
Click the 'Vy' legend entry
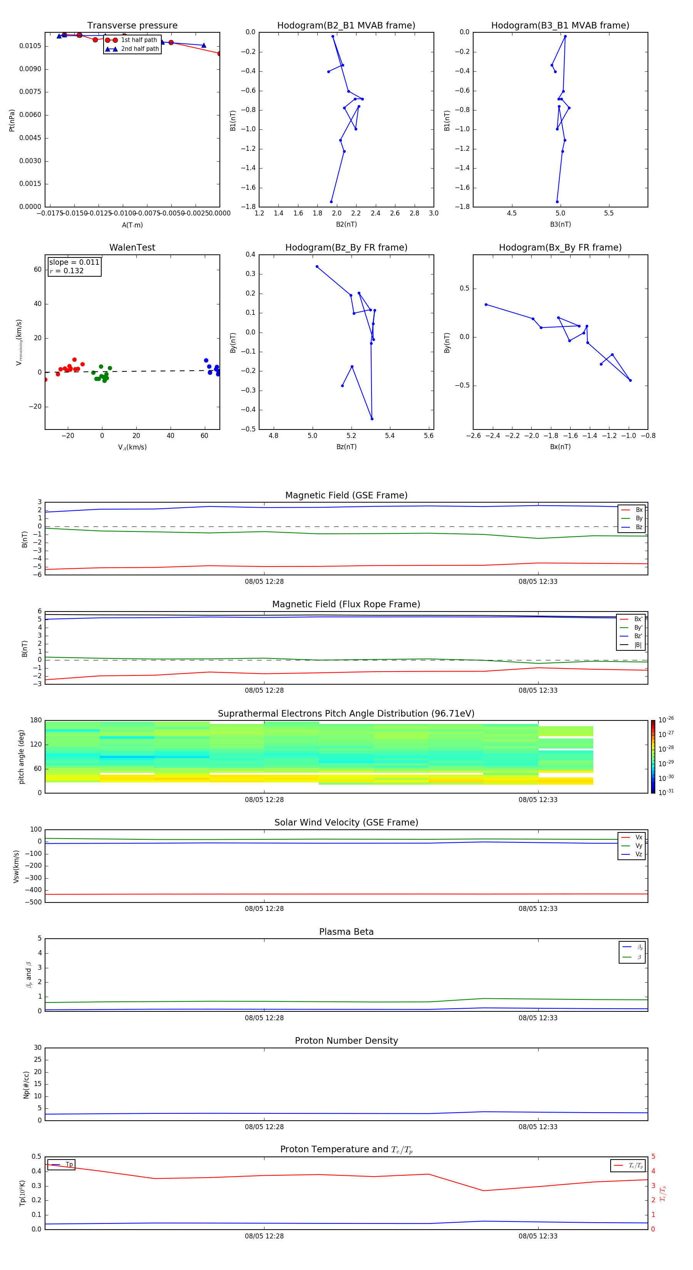pyautogui.click(x=632, y=846)
